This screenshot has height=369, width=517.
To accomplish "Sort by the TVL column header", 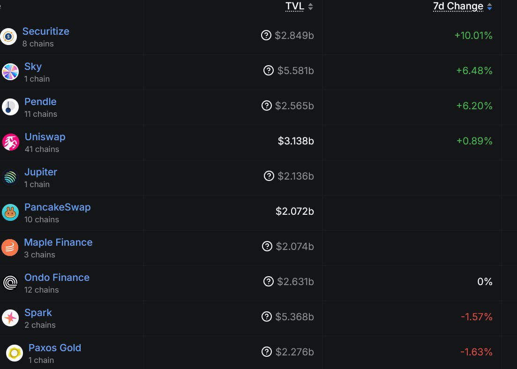I will coord(294,6).
